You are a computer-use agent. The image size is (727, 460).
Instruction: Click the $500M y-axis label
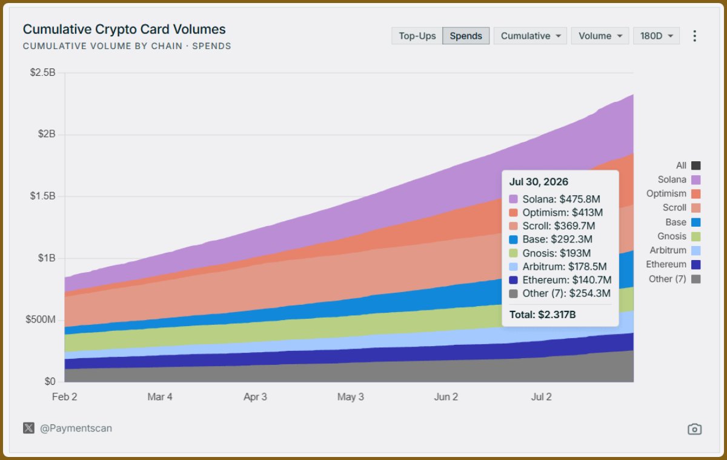41,320
